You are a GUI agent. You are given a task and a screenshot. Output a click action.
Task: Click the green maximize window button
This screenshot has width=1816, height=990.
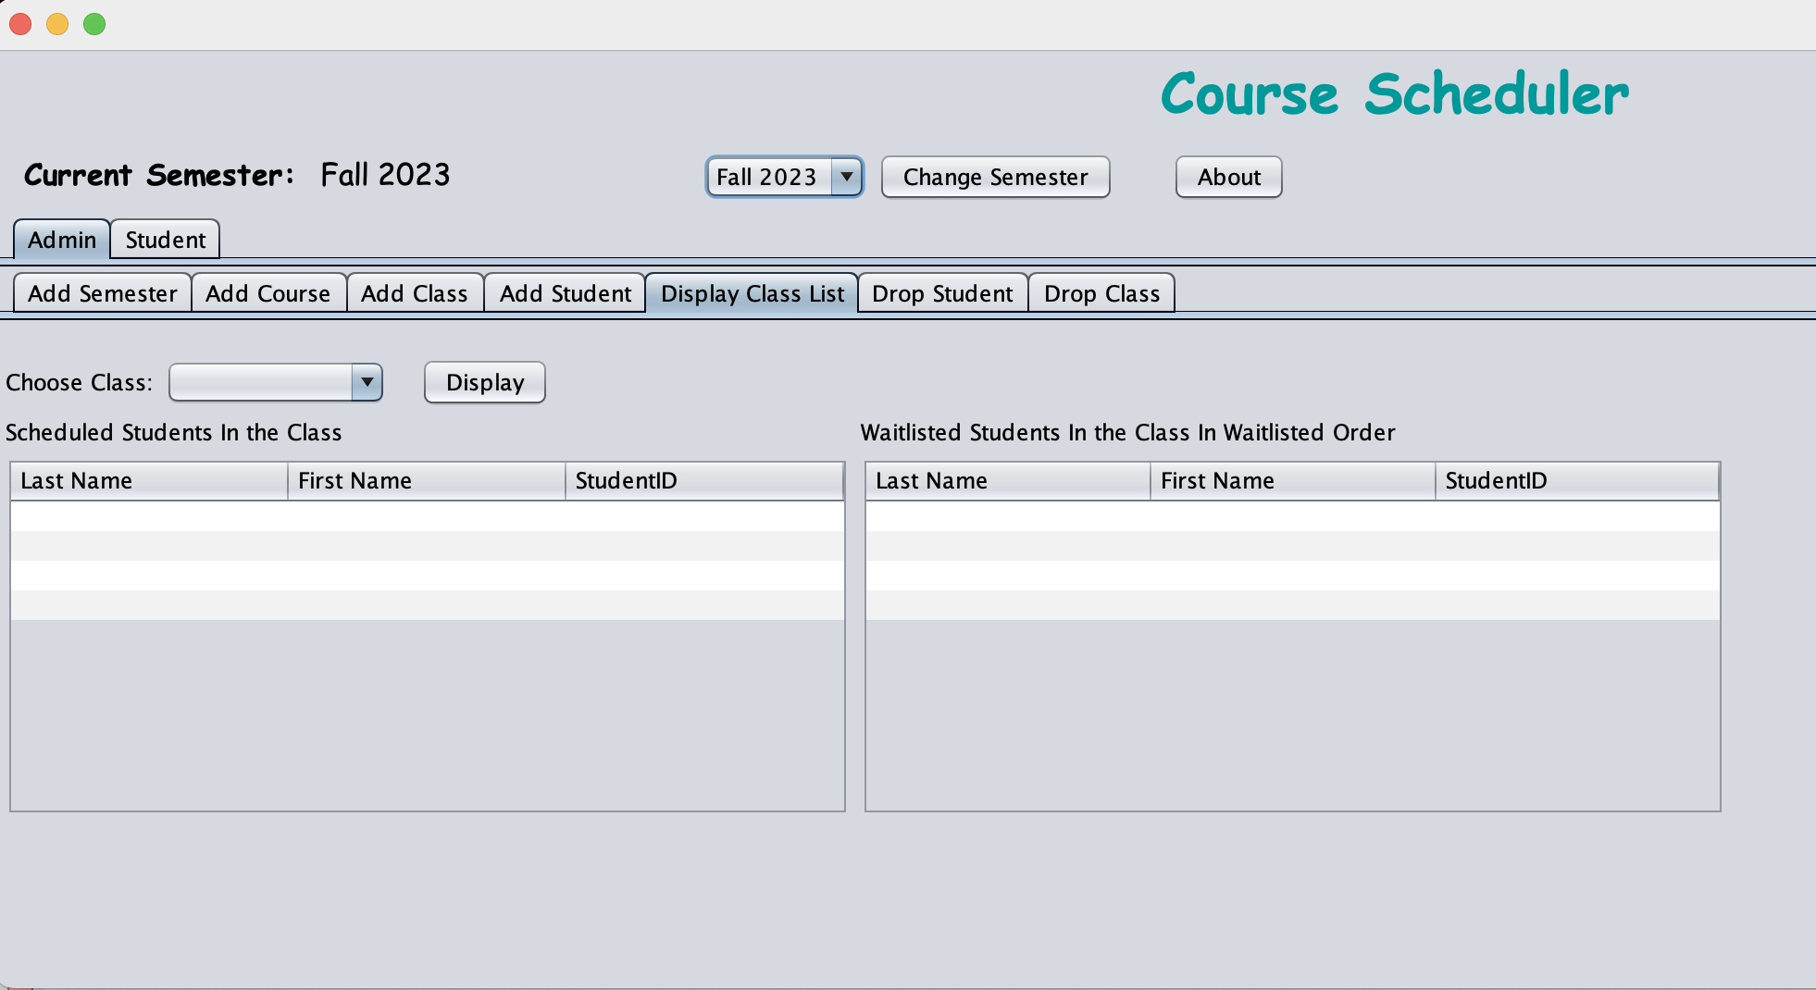(x=94, y=24)
